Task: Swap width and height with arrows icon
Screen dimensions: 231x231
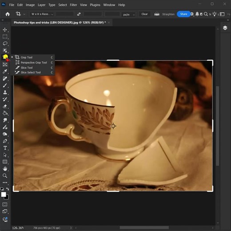Action: coord(79,14)
